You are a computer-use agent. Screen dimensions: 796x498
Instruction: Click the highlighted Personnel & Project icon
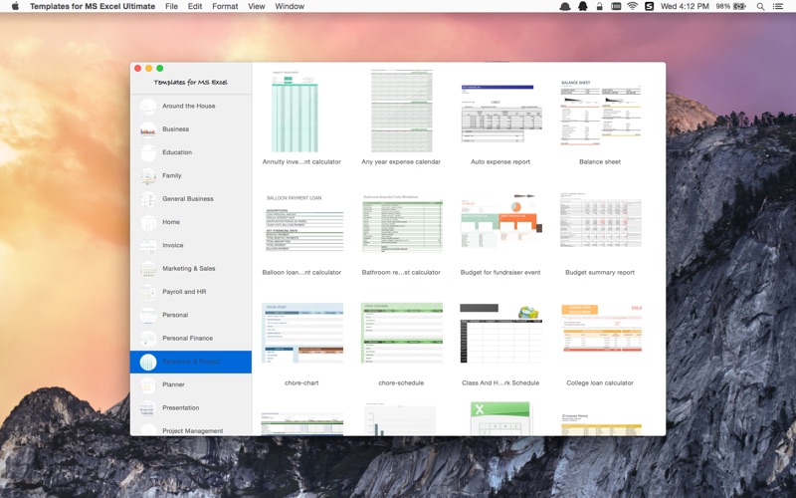[x=148, y=362]
